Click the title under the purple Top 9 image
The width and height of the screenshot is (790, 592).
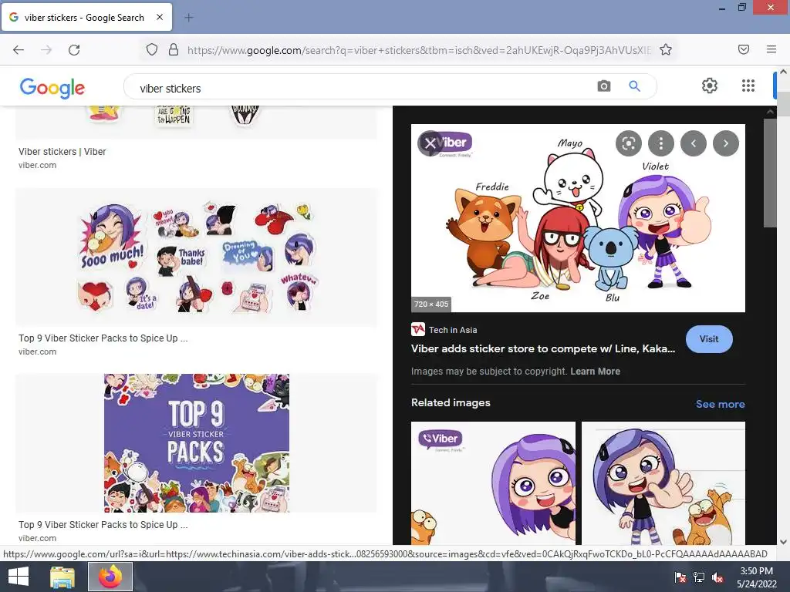tap(103, 524)
